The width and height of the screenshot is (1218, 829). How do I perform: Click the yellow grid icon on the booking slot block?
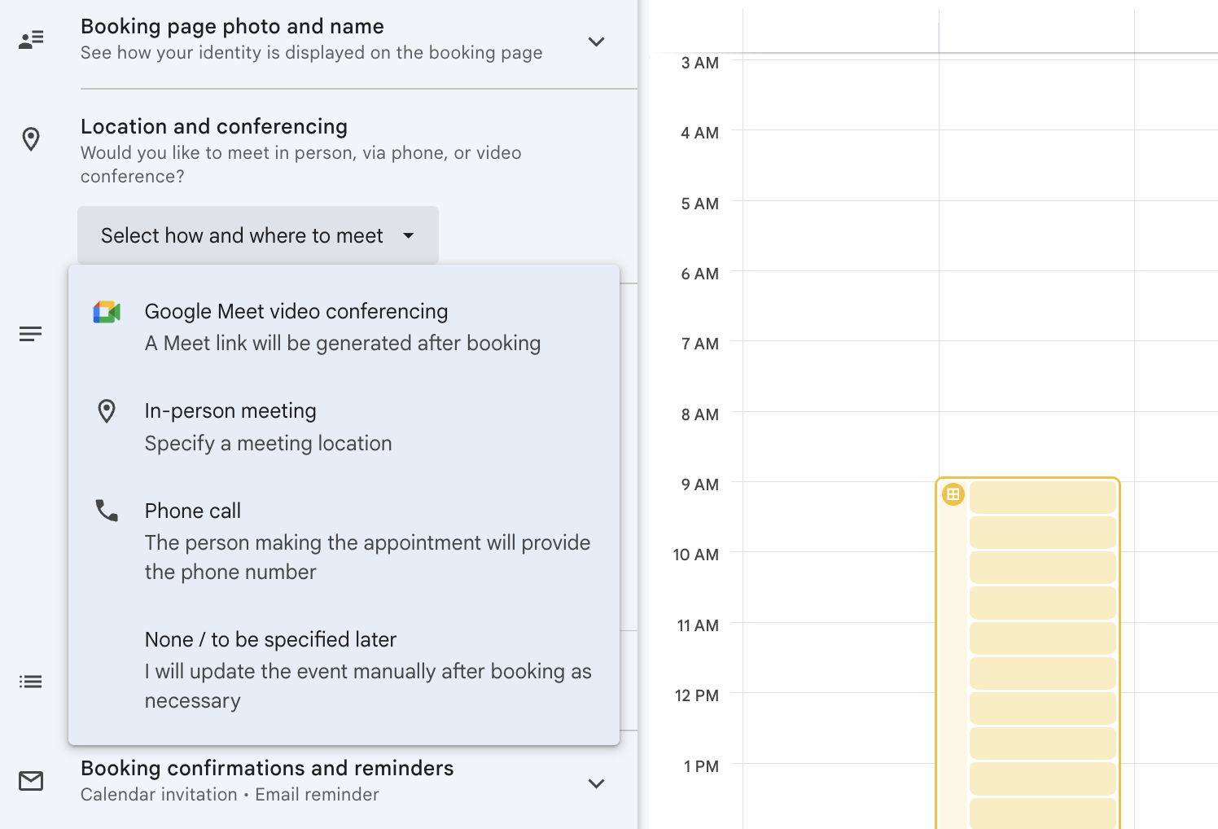coord(953,494)
